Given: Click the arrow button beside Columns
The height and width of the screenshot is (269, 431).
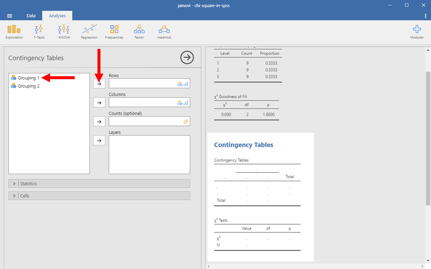Looking at the screenshot, I should (99, 102).
